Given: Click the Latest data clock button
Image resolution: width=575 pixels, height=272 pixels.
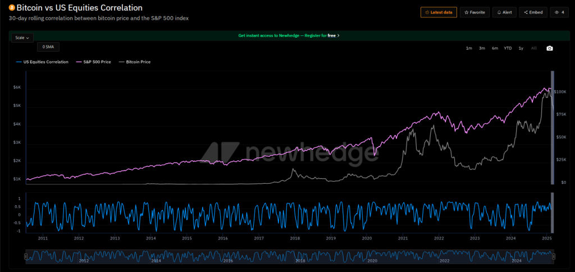Looking at the screenshot, I should point(437,12).
